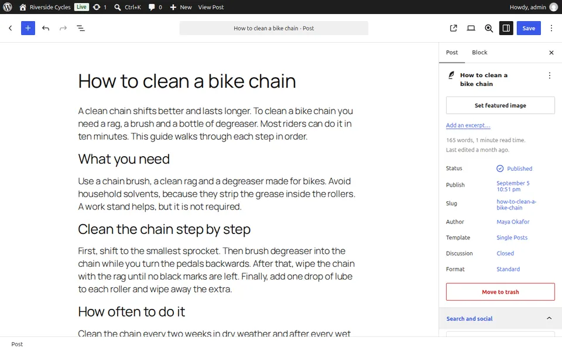This screenshot has height=351, width=562.
Task: Open the post actions three-dots menu
Action: (550, 75)
